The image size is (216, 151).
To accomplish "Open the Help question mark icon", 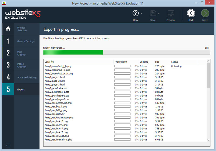I will 135,13.
